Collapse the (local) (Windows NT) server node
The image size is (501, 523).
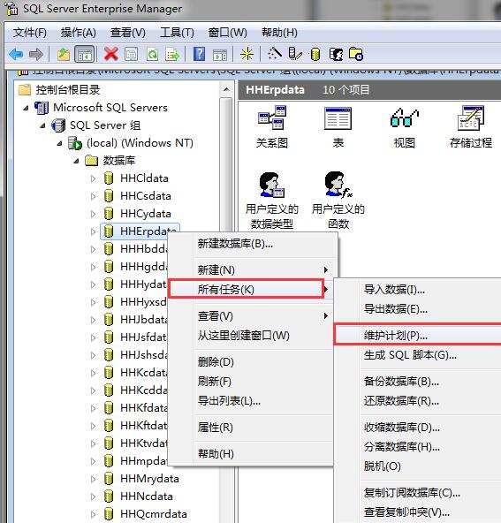pos(59,143)
